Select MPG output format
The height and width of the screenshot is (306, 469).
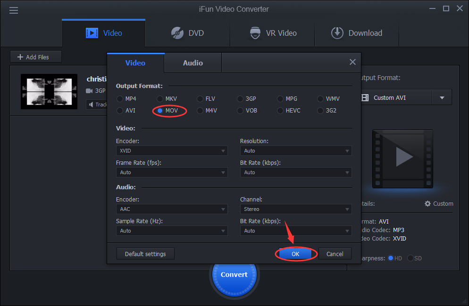click(287, 99)
